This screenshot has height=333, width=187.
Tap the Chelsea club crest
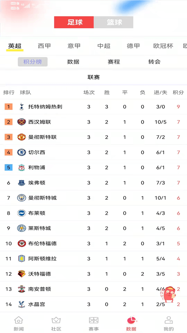[x=22, y=152]
